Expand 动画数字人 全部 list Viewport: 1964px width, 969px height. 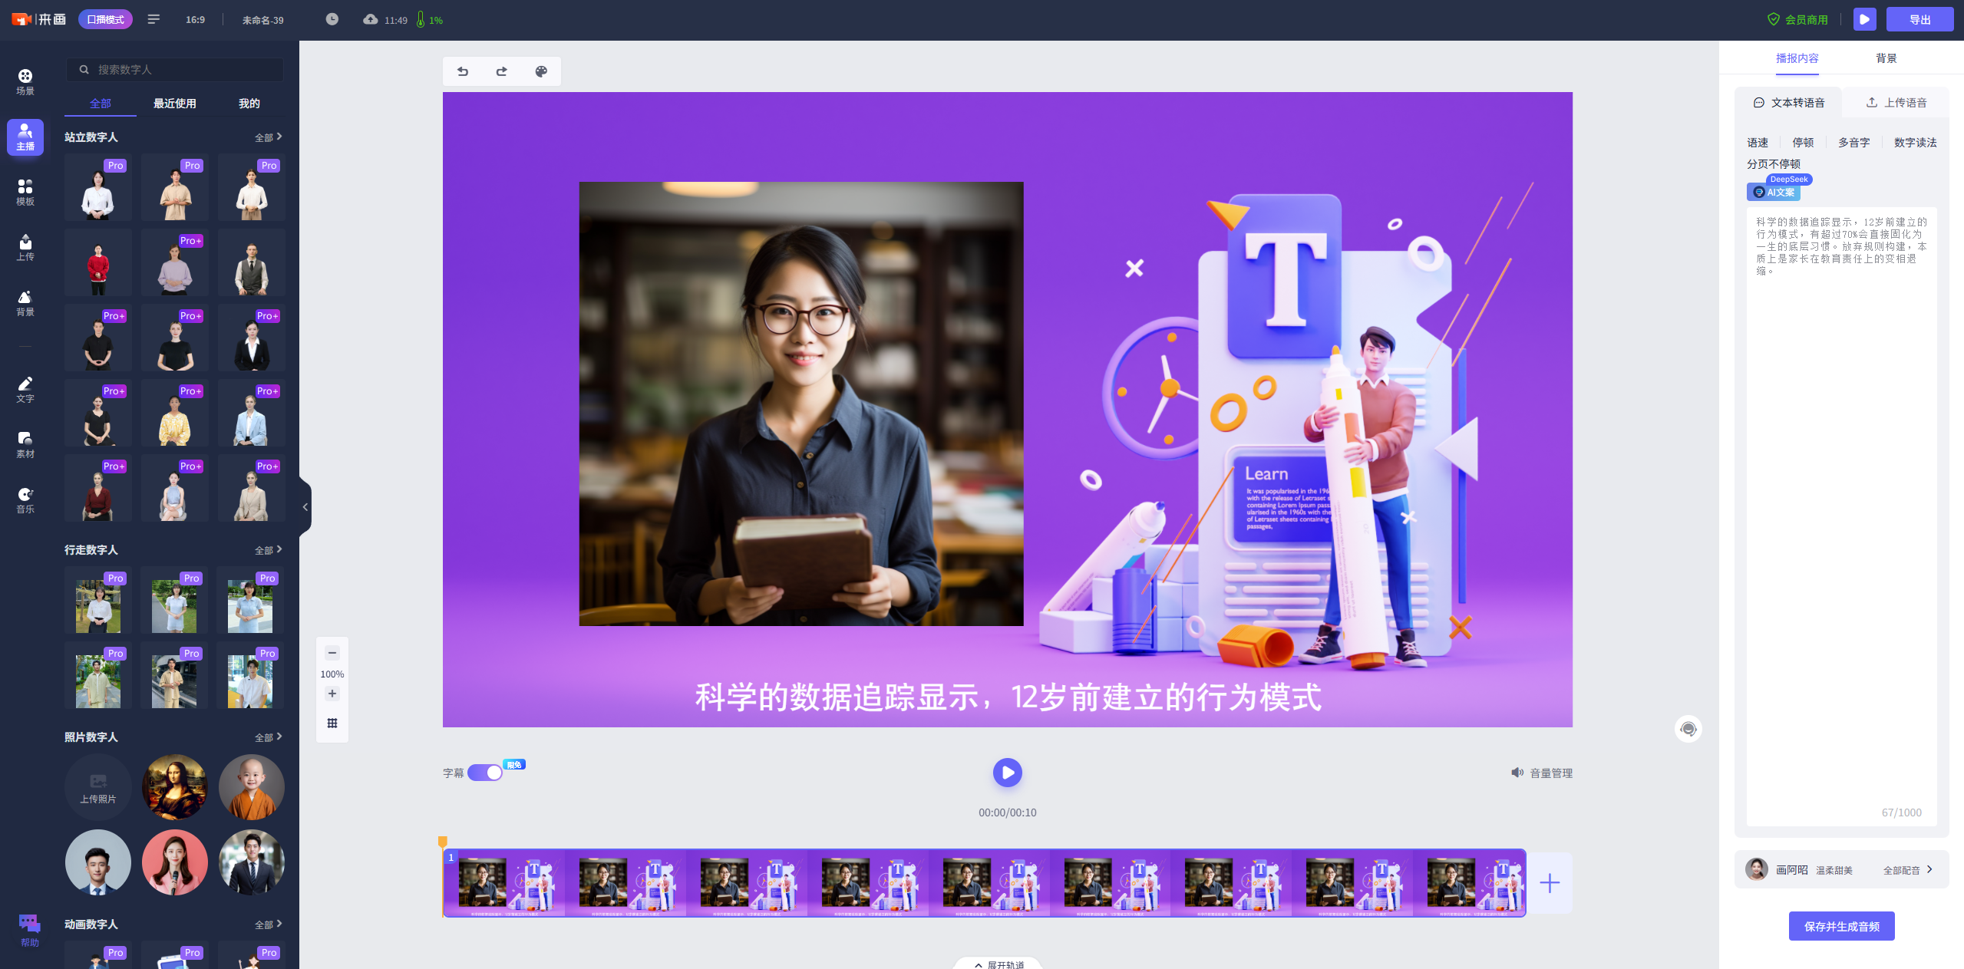pyautogui.click(x=269, y=925)
